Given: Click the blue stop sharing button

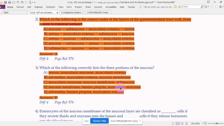Looking at the screenshot, I should pos(99,121).
